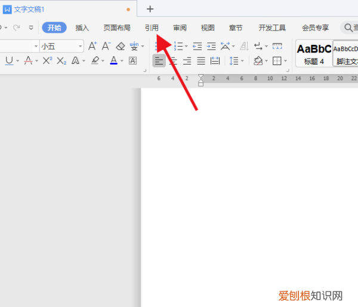The image size is (358, 307).
Task: Open a new document tab with plus
Action: [150, 9]
